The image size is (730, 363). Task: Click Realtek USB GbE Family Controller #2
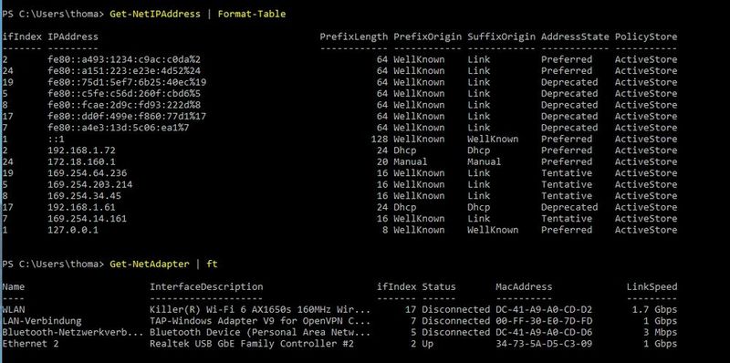[x=252, y=344]
